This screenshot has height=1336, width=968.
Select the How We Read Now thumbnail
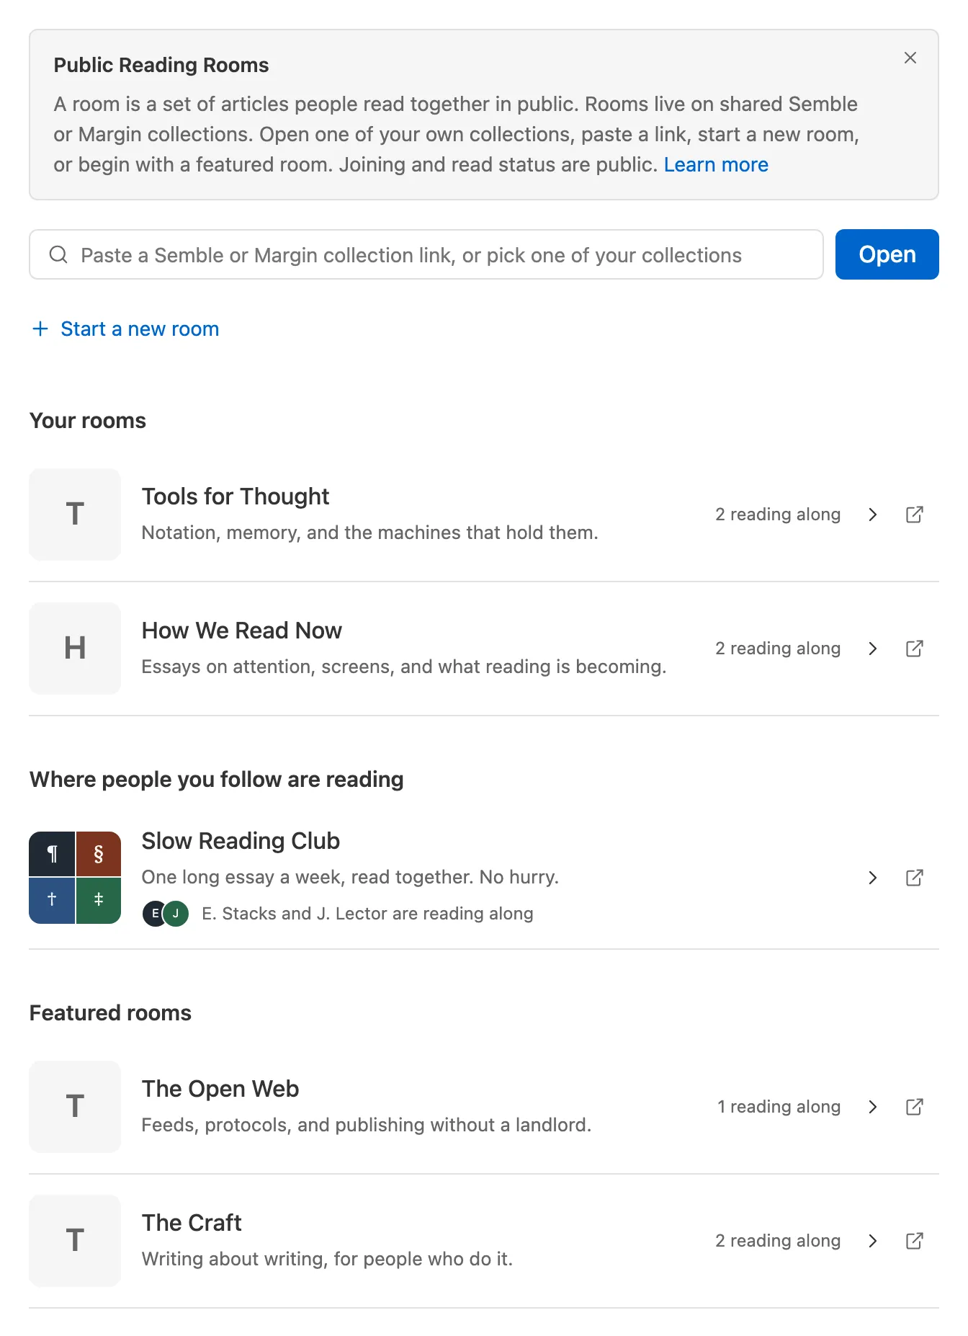[x=75, y=649]
